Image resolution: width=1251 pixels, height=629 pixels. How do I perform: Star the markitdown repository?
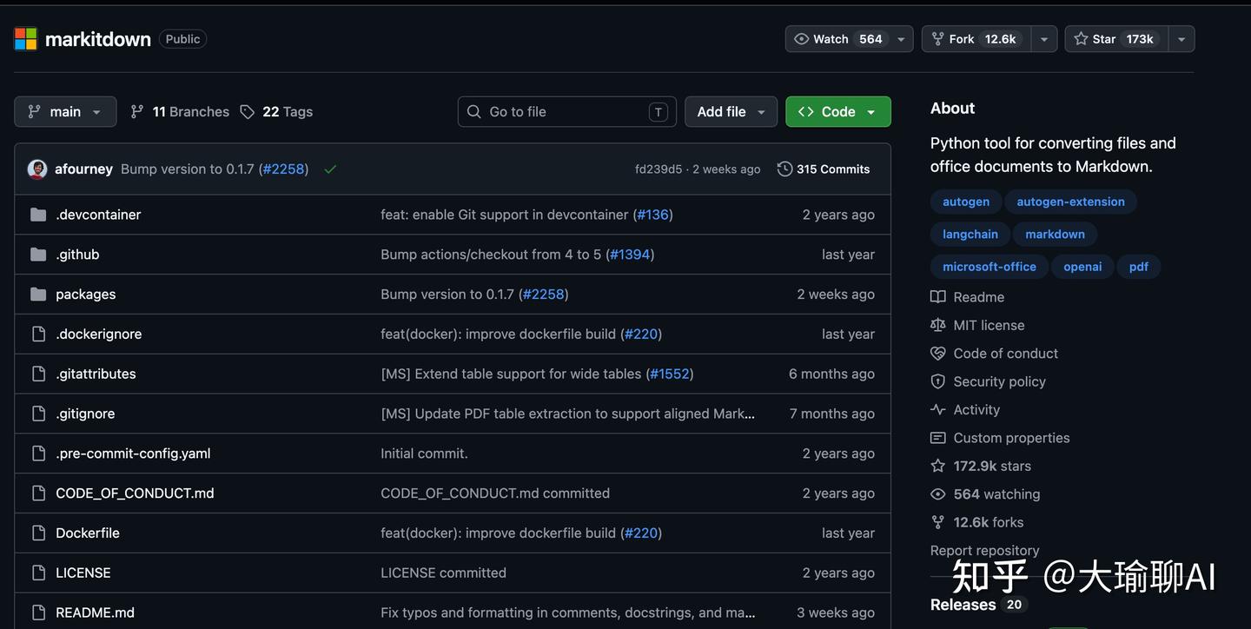[1116, 39]
